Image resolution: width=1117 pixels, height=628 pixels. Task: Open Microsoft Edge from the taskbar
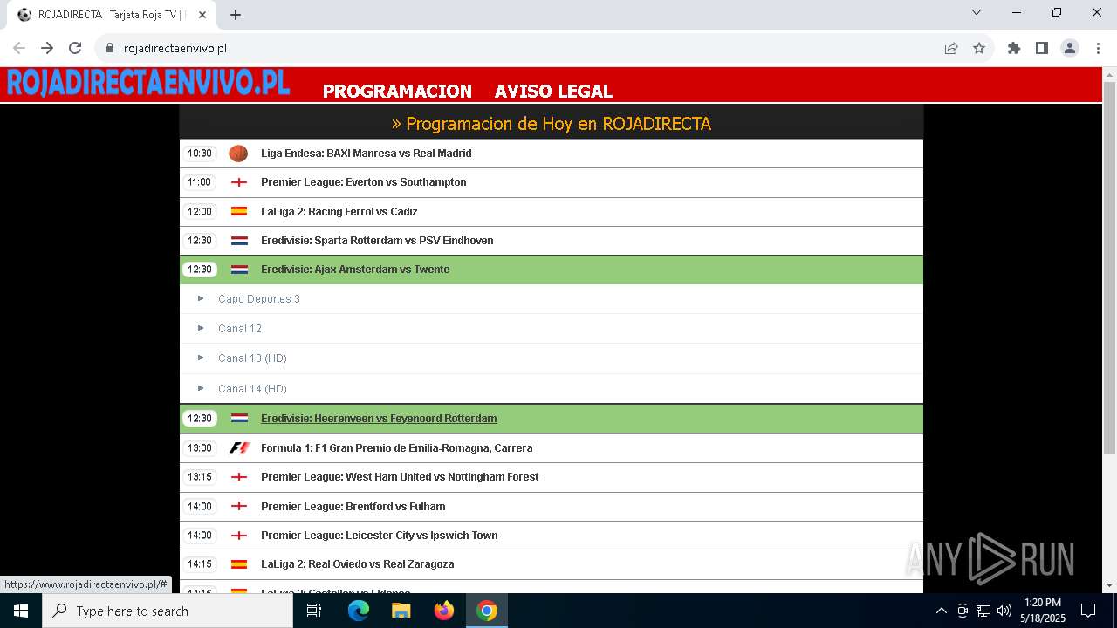coord(359,611)
